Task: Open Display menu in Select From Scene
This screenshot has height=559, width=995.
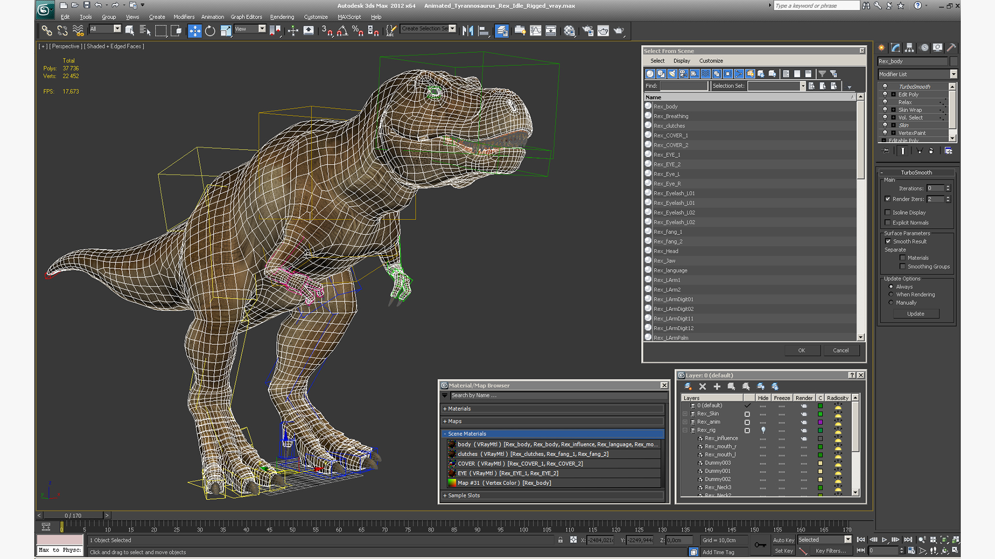Action: pyautogui.click(x=681, y=61)
